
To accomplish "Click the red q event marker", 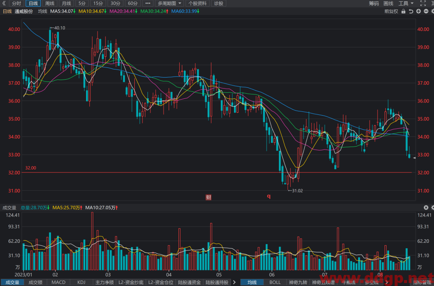I will 268,196.
